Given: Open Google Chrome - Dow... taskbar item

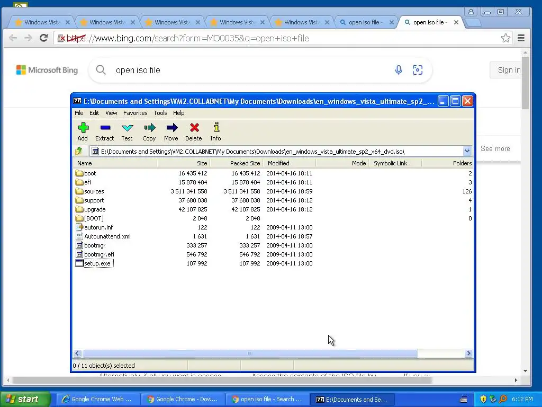Looking at the screenshot, I should point(183,399).
